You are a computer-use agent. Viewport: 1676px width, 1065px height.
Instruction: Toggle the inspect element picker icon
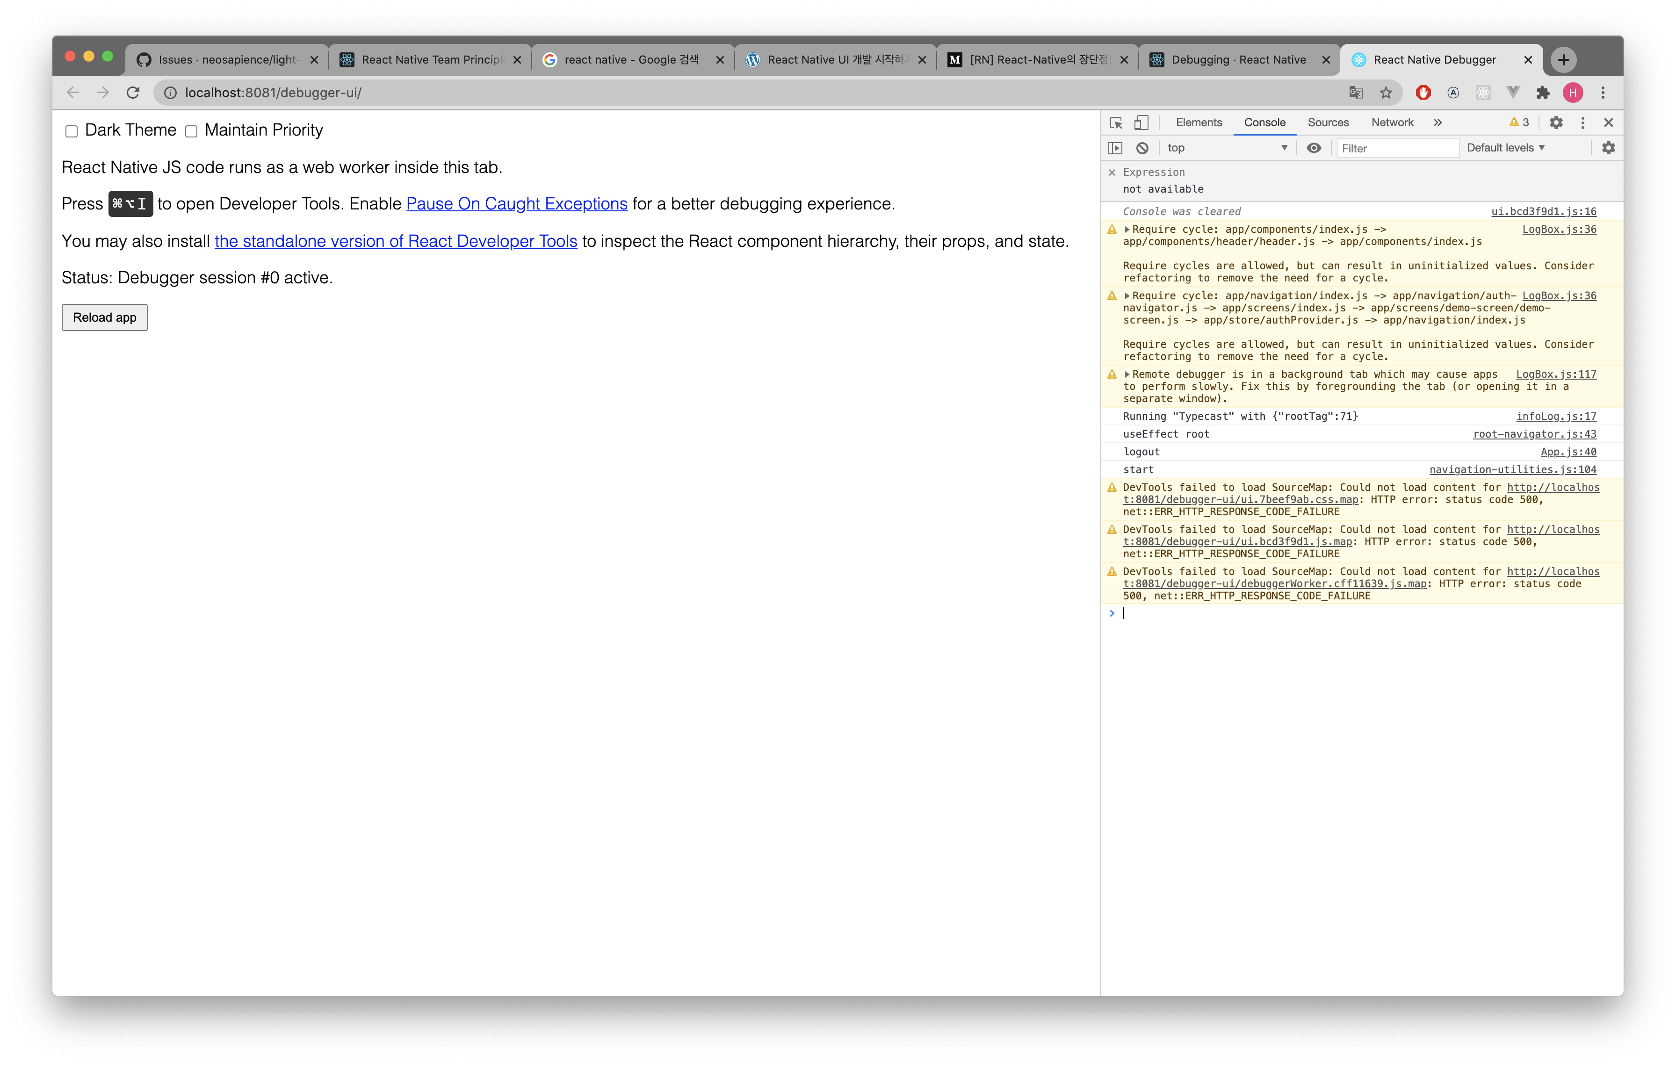(x=1116, y=122)
